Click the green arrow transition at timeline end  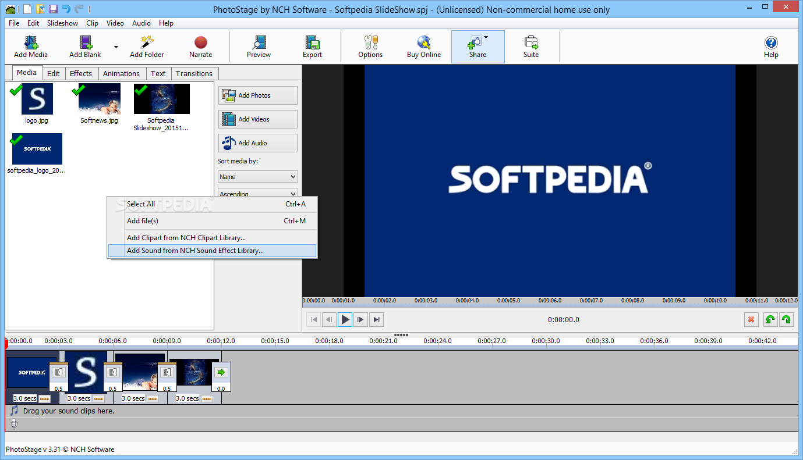point(221,372)
